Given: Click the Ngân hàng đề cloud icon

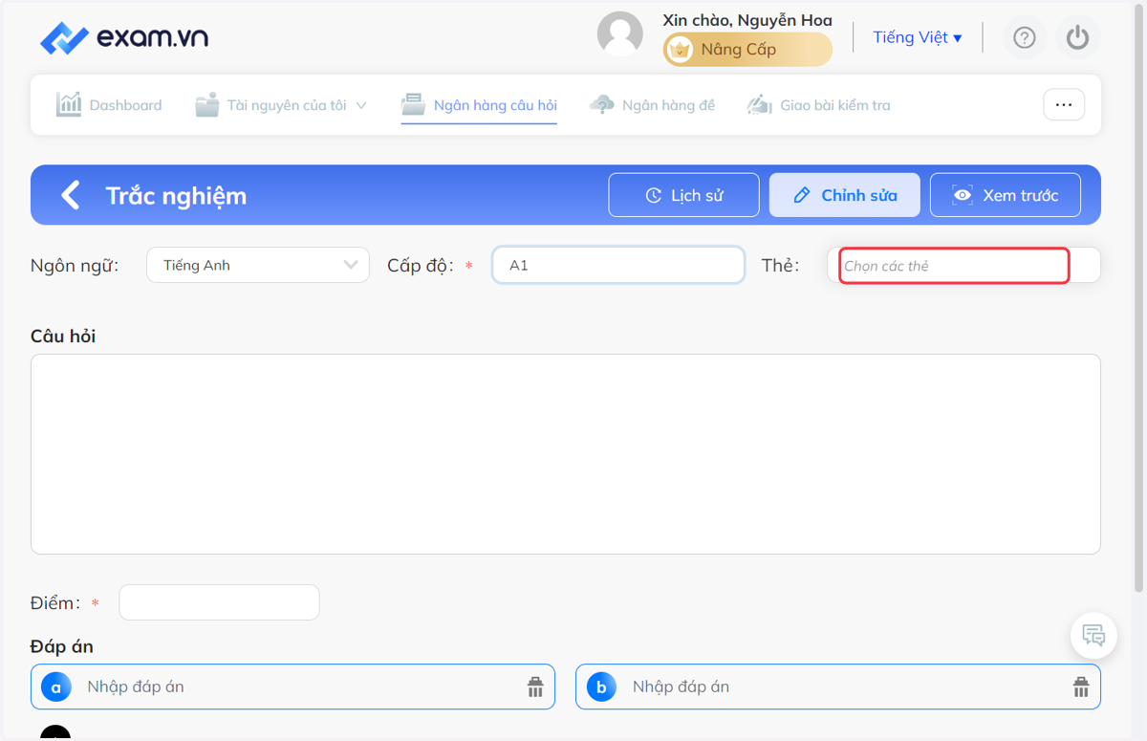Looking at the screenshot, I should 602,105.
